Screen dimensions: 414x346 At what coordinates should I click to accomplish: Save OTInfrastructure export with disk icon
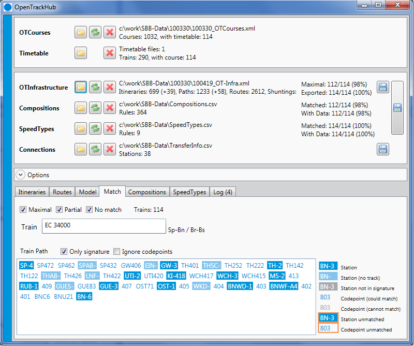pos(383,87)
